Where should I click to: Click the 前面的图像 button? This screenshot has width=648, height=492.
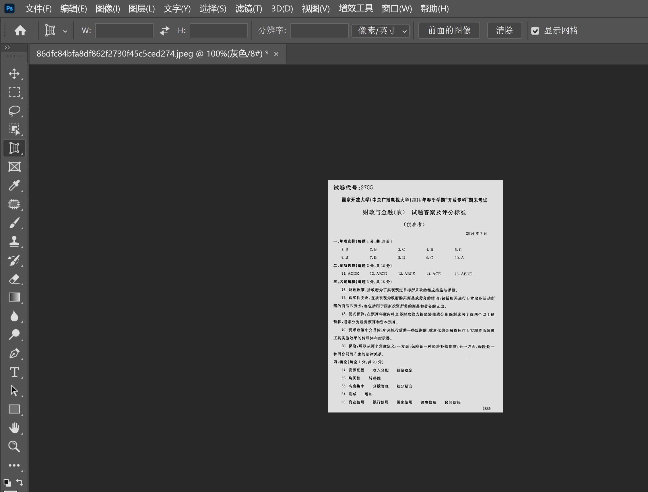[449, 30]
